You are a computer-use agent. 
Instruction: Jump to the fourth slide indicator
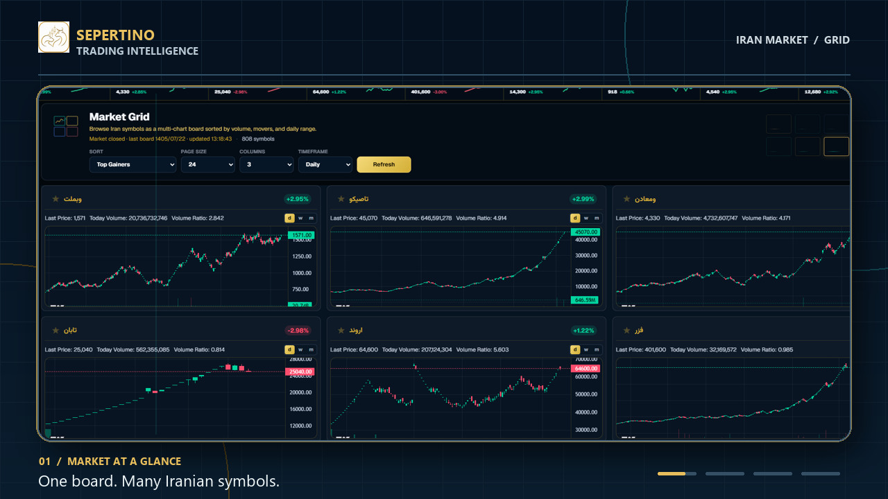[821, 473]
